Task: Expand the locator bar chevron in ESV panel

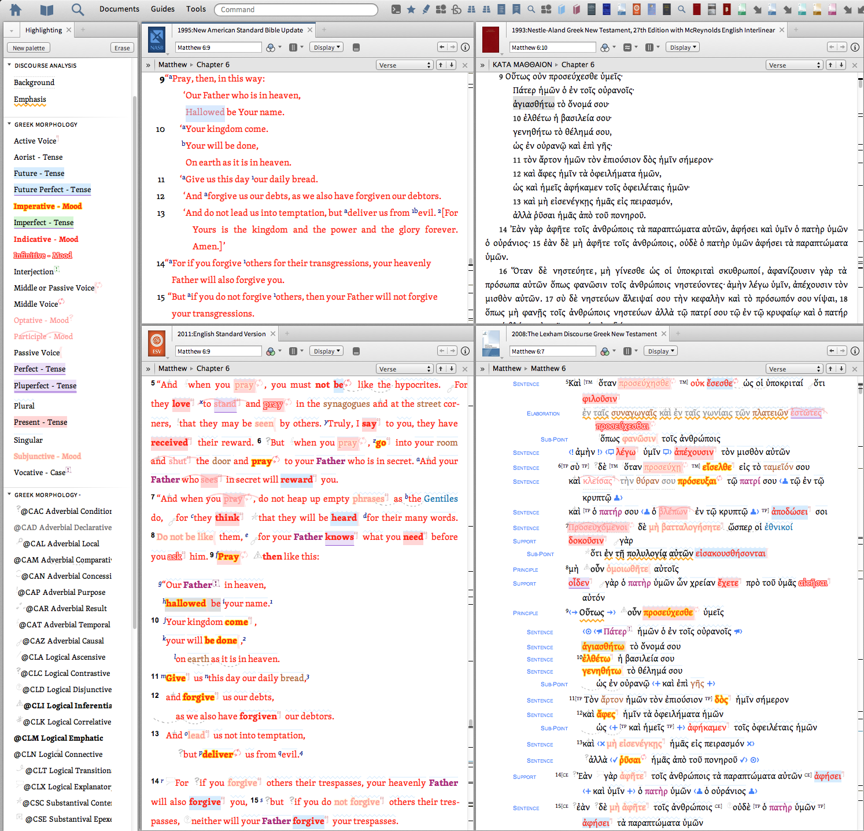Action: [148, 369]
